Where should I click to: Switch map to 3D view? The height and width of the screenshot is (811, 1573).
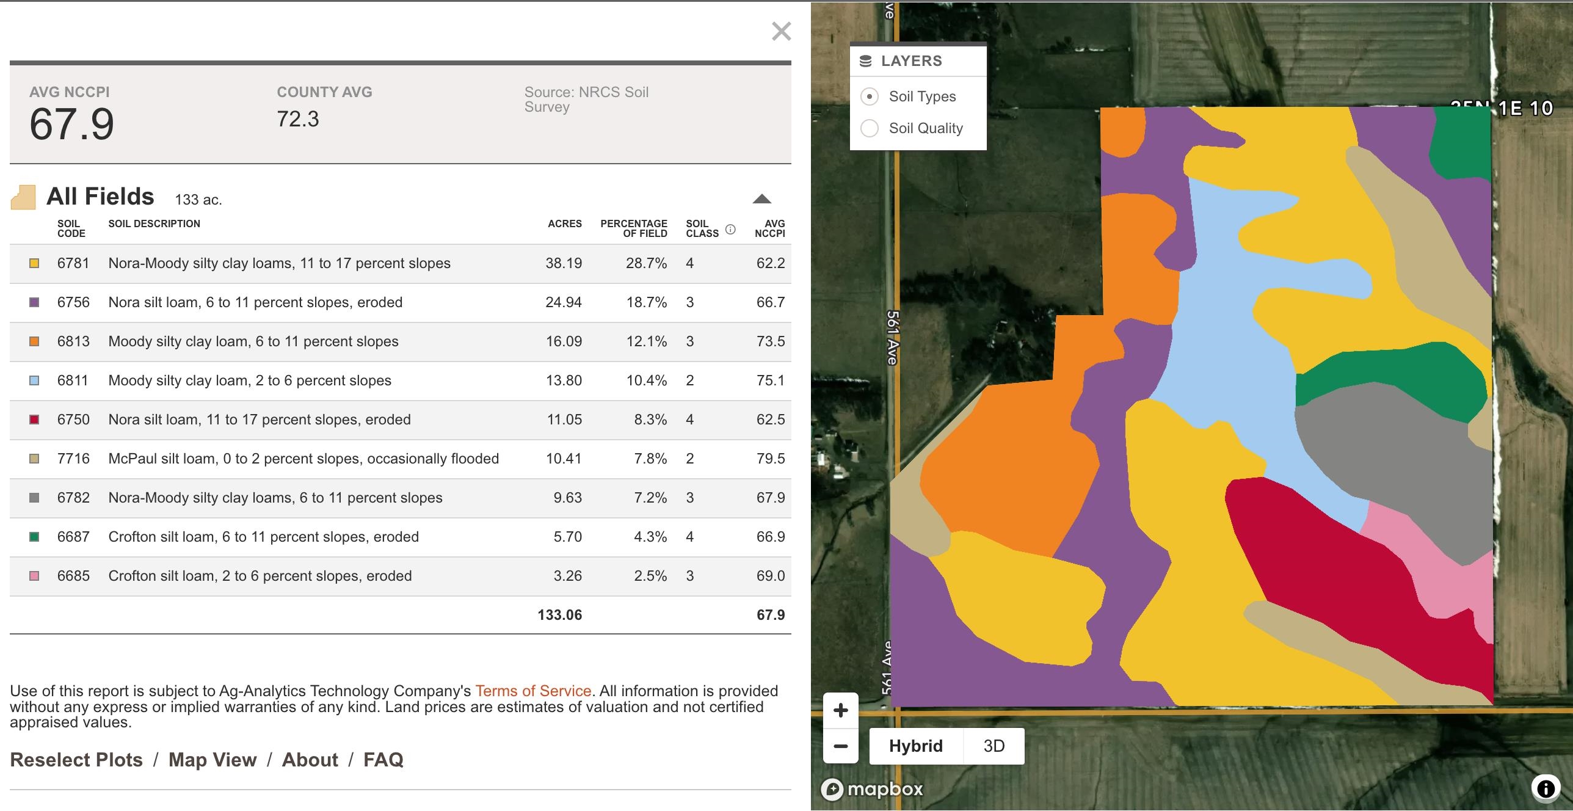pyautogui.click(x=994, y=746)
